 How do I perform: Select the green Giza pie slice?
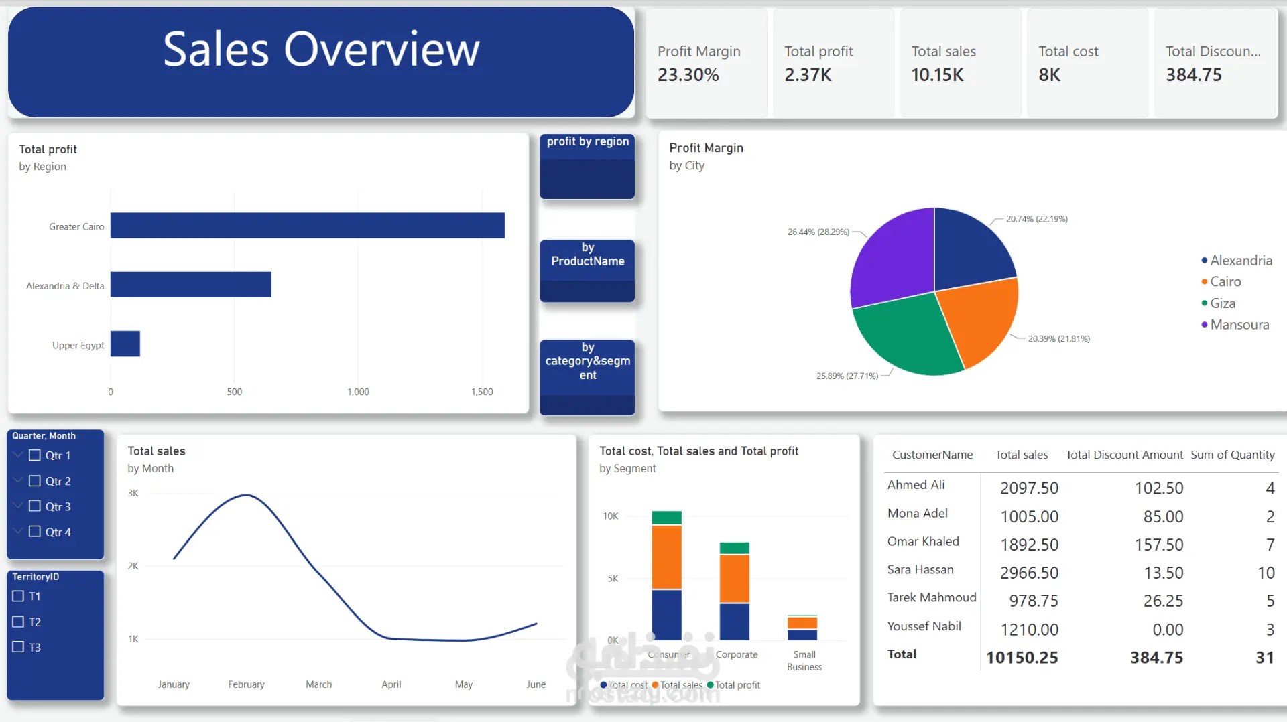click(x=910, y=335)
